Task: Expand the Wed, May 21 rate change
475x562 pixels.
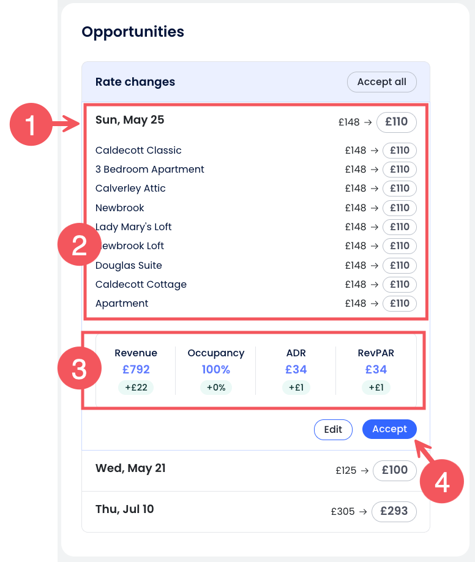Action: click(x=130, y=468)
